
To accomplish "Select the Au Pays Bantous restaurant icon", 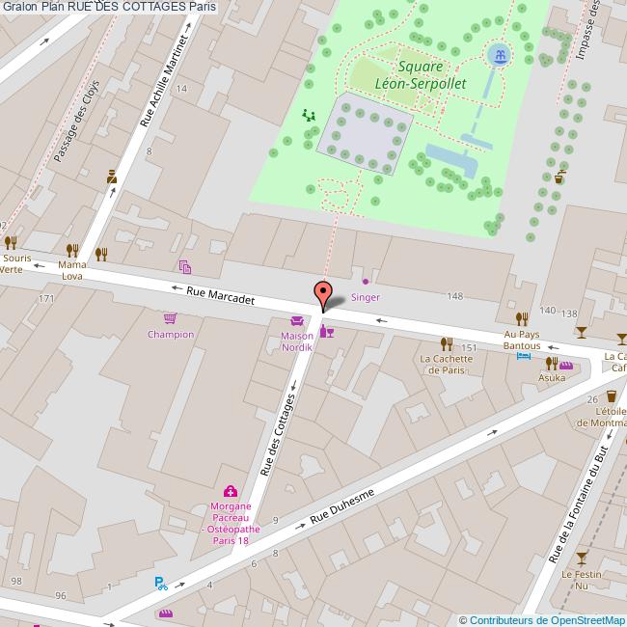I will [x=522, y=319].
